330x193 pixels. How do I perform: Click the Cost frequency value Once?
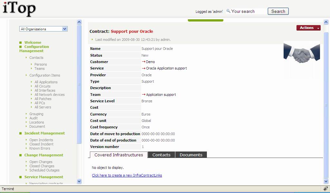point(146,127)
